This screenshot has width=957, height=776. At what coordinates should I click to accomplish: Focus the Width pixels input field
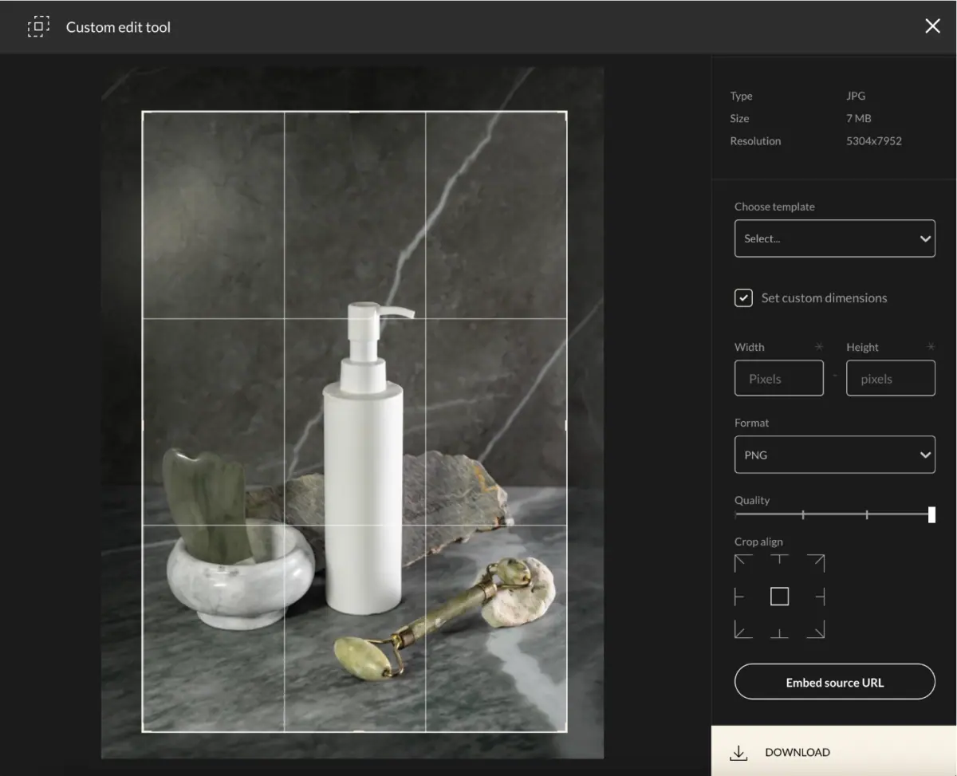click(778, 378)
